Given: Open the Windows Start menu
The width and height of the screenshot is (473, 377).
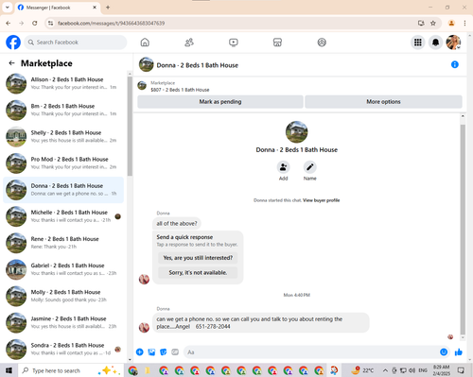Looking at the screenshot, I should tap(9, 370).
